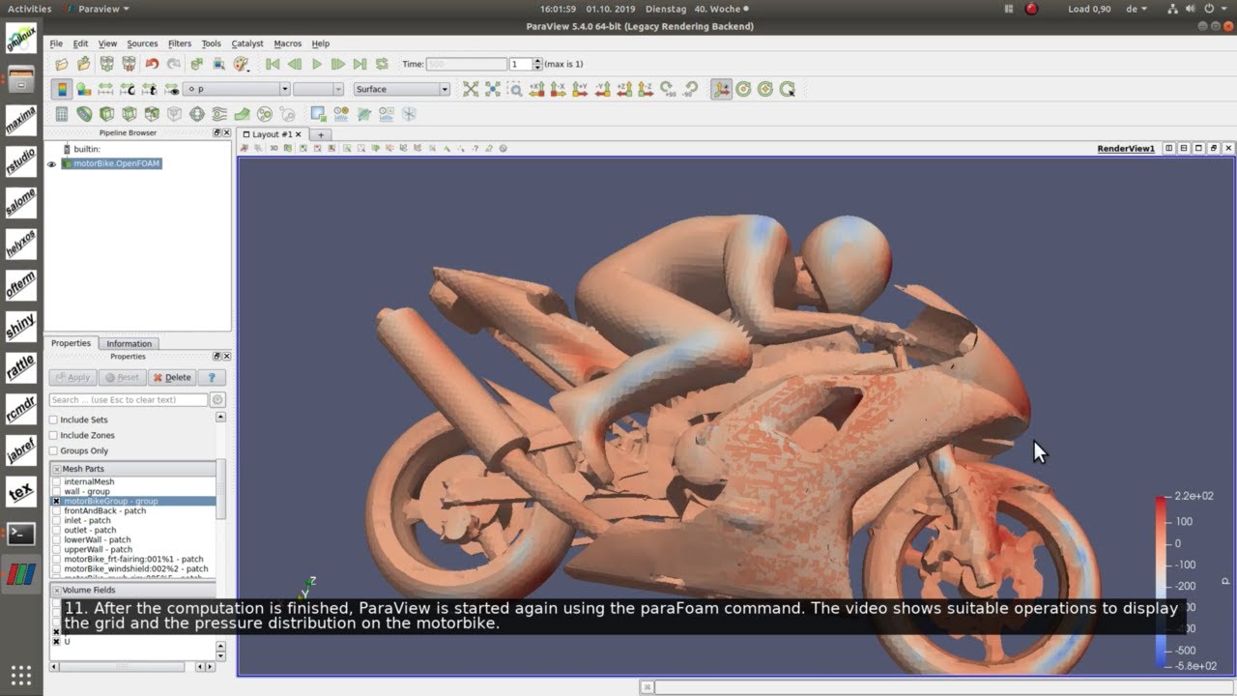Click the Reset camera icon
This screenshot has height=696, width=1237.
[471, 89]
